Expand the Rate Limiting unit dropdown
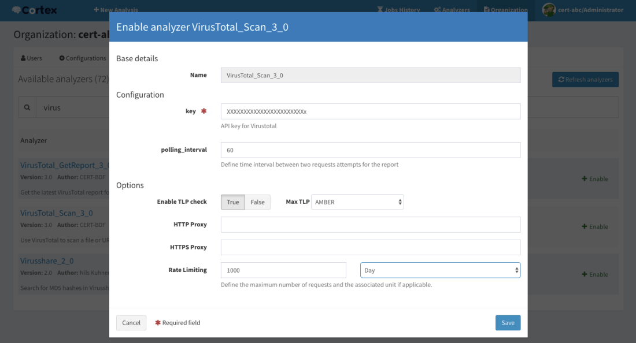This screenshot has width=636, height=343. pos(440,270)
